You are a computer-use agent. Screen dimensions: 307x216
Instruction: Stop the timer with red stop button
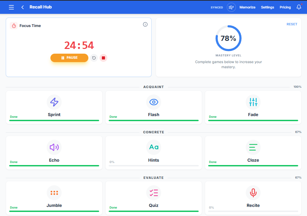103,58
